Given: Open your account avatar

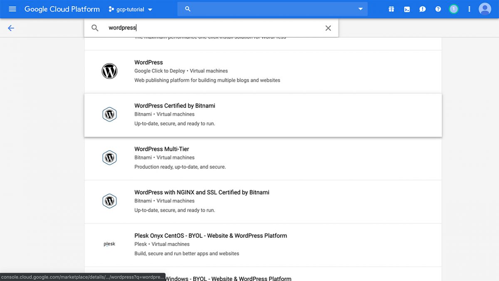Looking at the screenshot, I should [485, 9].
